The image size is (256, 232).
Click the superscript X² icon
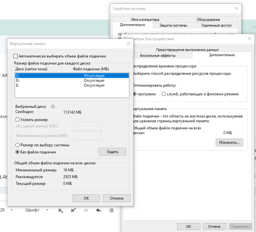point(73,210)
